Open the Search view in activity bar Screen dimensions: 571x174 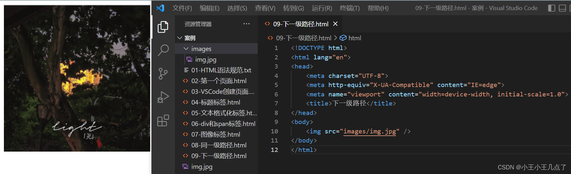pos(163,50)
